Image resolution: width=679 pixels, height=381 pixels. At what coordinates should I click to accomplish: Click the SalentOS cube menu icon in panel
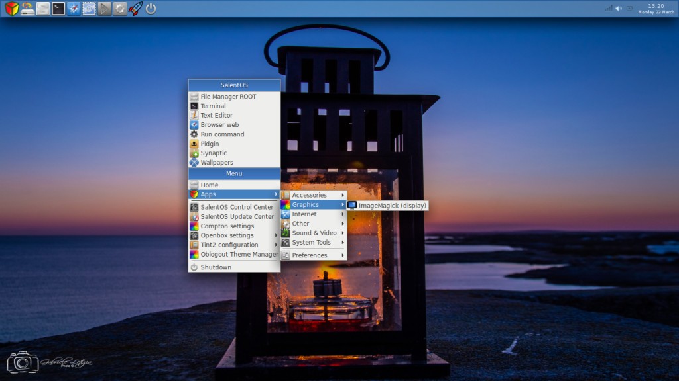[11, 9]
